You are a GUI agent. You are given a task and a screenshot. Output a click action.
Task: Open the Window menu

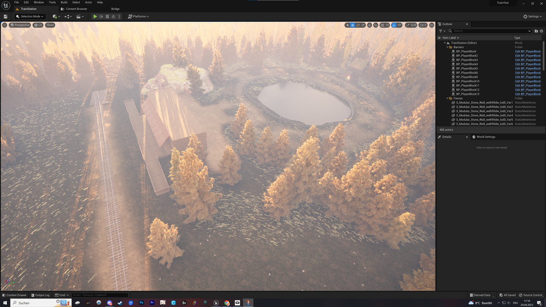pyautogui.click(x=39, y=2)
